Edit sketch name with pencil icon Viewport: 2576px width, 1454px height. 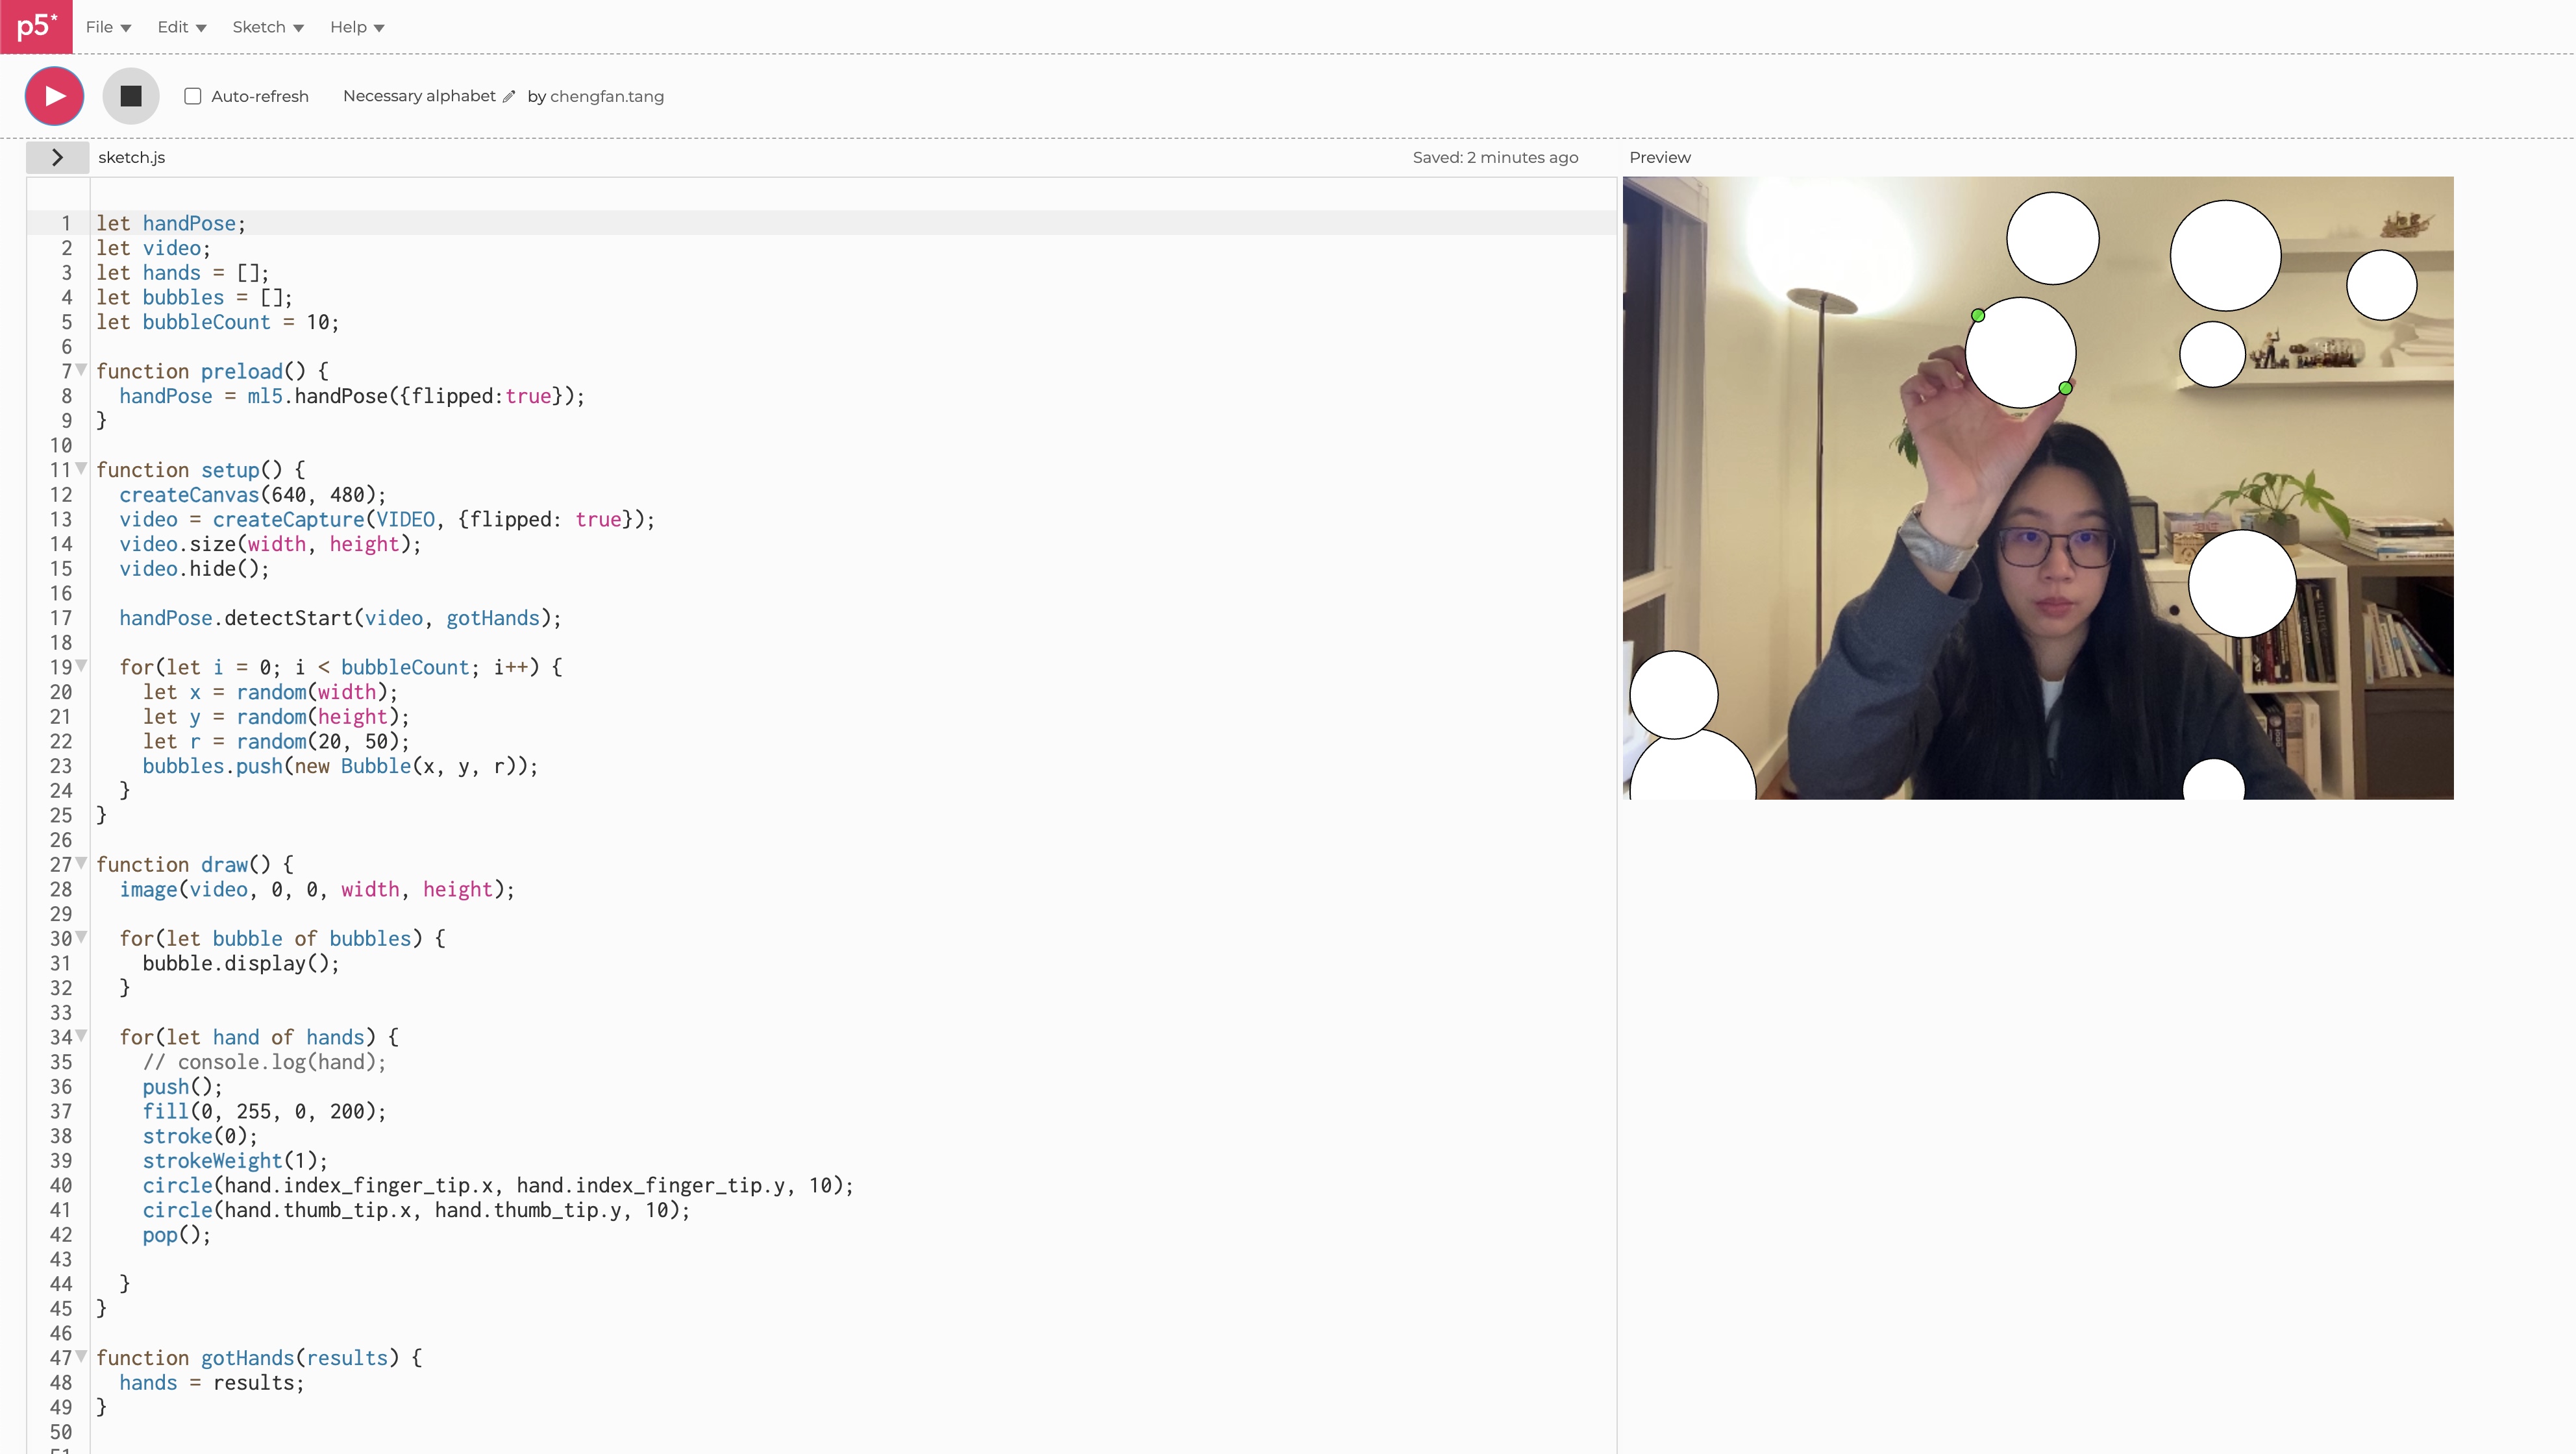[509, 96]
